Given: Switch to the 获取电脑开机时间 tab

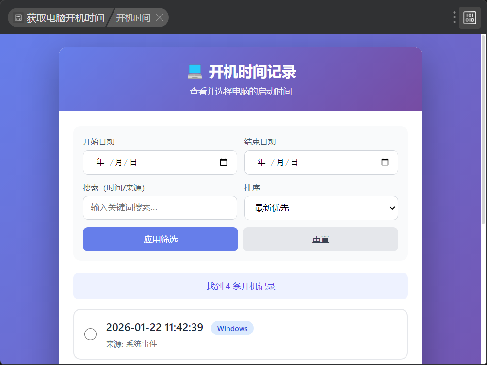Looking at the screenshot, I should (x=59, y=18).
